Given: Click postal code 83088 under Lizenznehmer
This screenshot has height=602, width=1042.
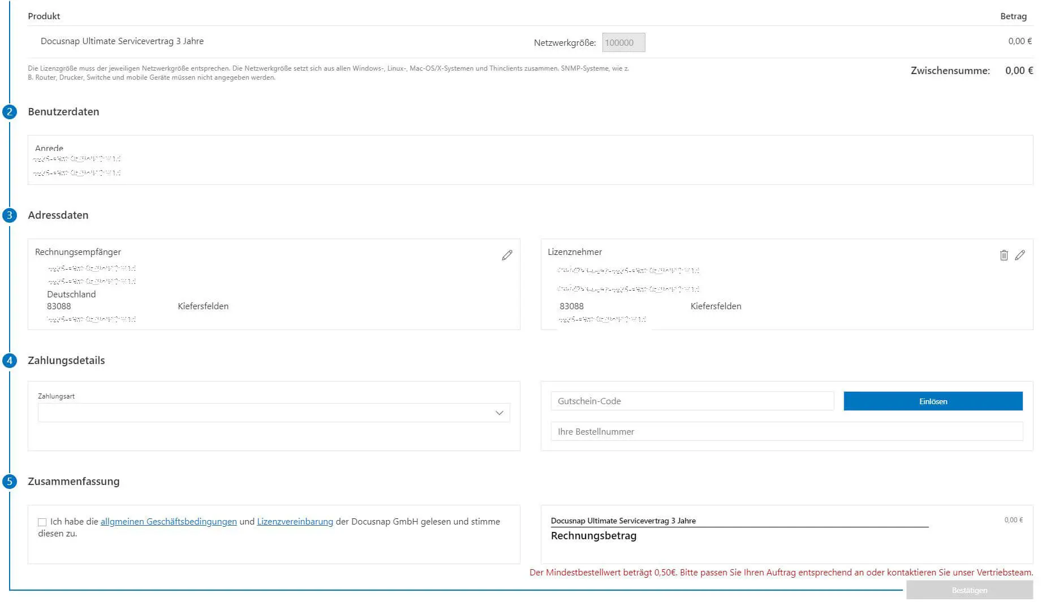Looking at the screenshot, I should 571,306.
